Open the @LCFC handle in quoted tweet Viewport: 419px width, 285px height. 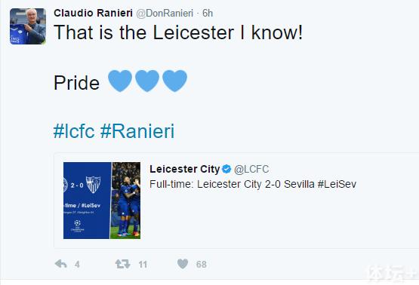(251, 169)
